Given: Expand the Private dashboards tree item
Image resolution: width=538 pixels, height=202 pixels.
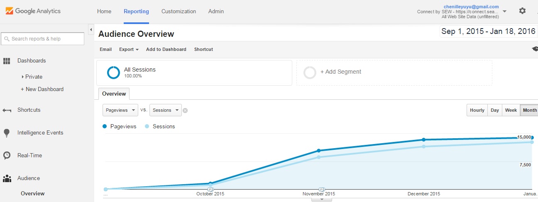Looking at the screenshot, I should 23,77.
